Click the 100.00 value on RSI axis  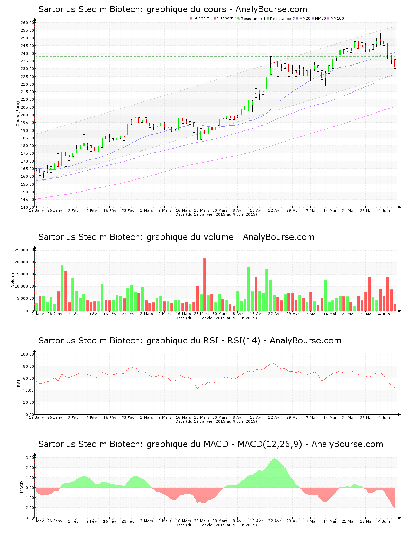click(x=27, y=354)
